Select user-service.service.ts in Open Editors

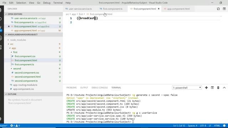click(x=26, y=18)
